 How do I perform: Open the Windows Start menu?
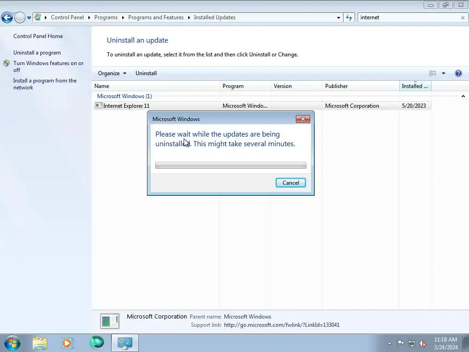point(12,343)
